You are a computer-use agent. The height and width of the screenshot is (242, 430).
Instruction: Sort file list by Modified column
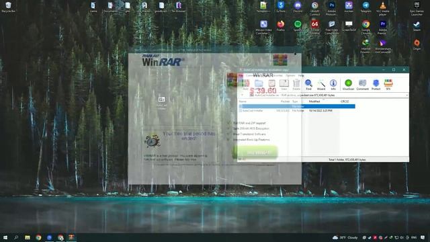click(x=314, y=102)
